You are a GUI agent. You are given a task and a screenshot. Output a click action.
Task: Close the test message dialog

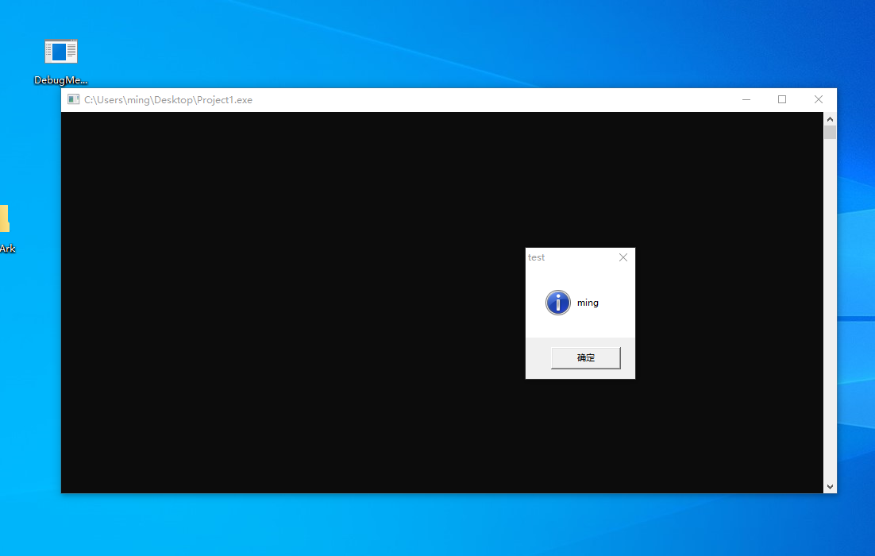pyautogui.click(x=623, y=257)
